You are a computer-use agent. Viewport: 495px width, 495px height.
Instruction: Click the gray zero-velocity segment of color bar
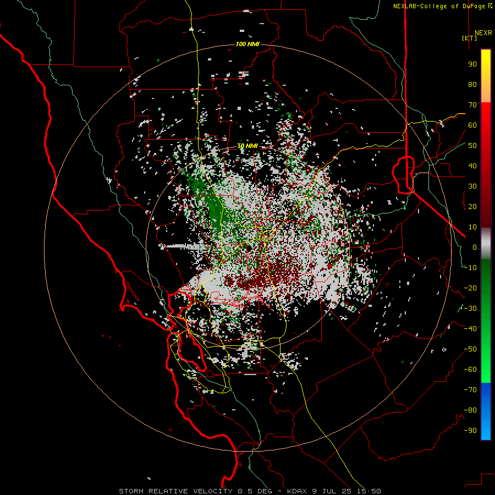pos(486,243)
